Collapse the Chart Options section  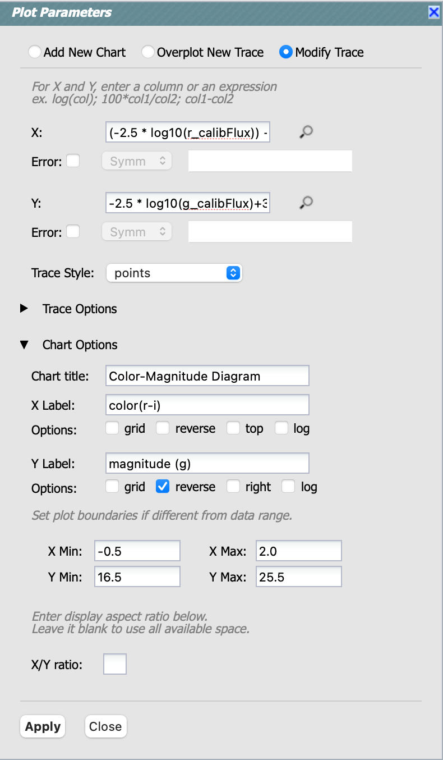[x=24, y=345]
